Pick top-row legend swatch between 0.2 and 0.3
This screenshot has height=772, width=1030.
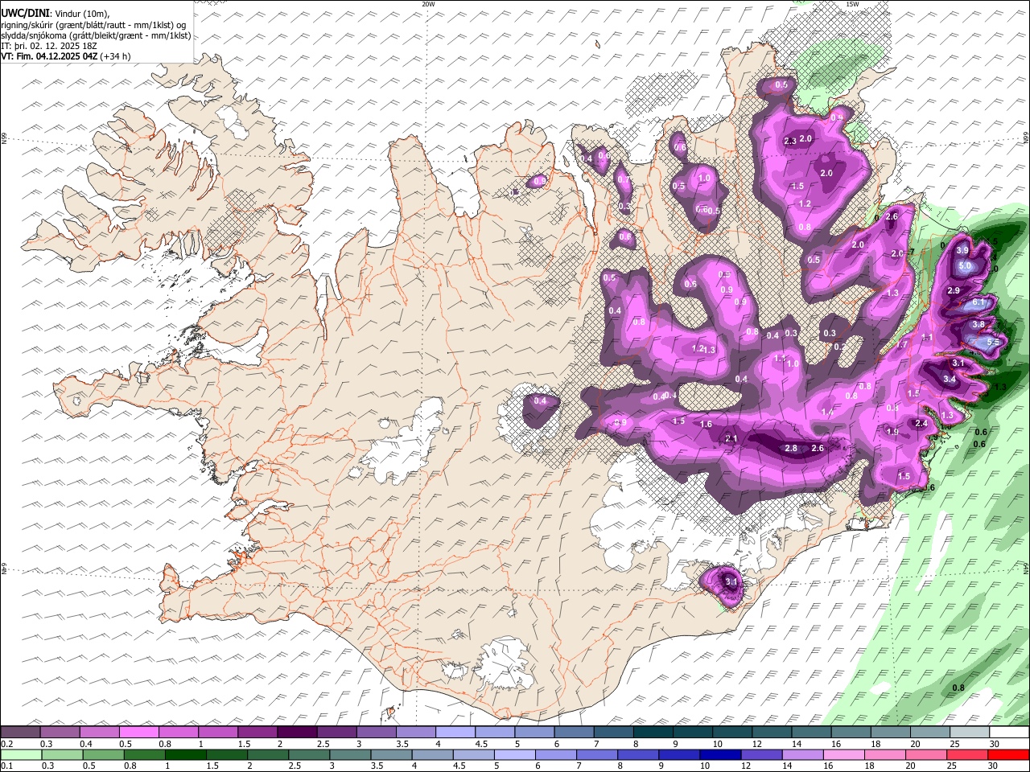tap(20, 732)
